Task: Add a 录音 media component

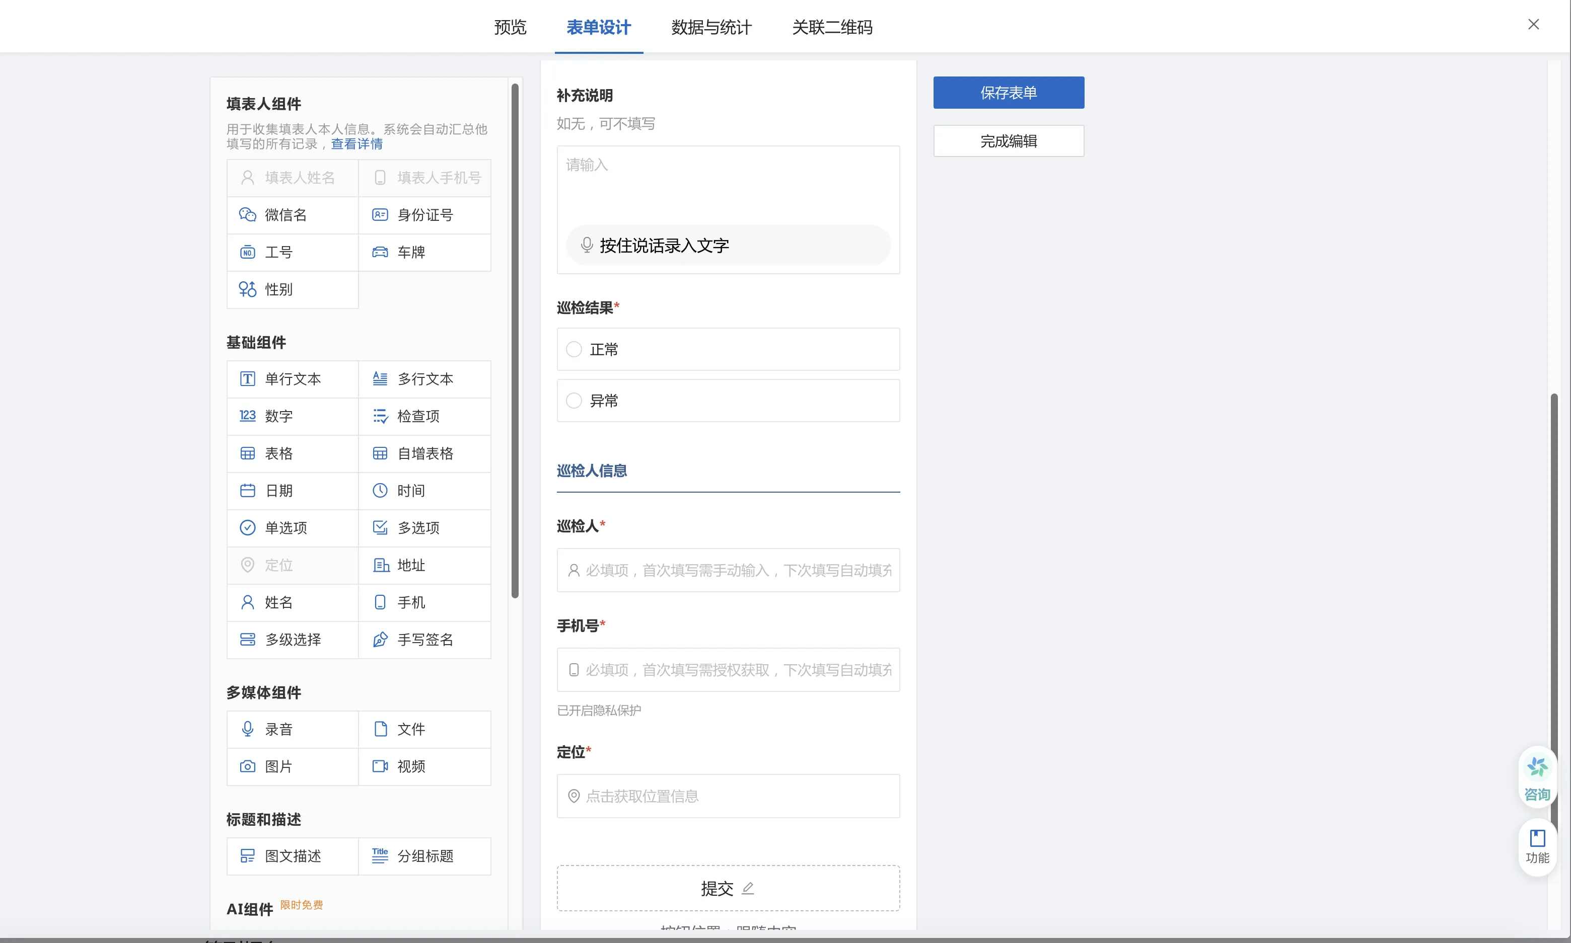Action: [293, 729]
